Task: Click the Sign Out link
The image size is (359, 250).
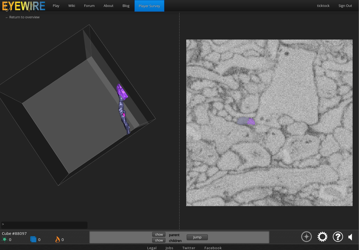Action: click(x=345, y=6)
